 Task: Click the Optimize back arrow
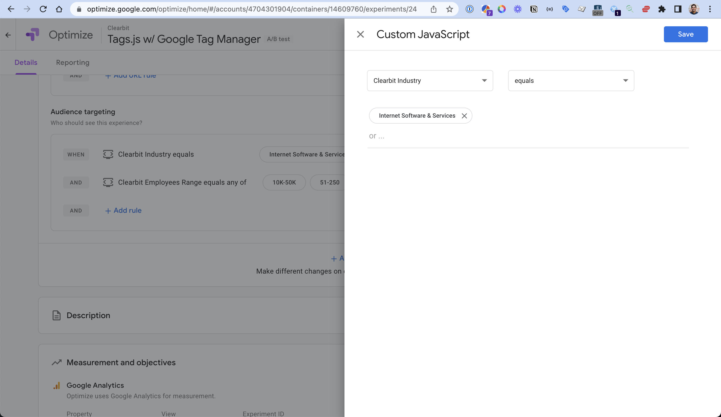[x=8, y=35]
